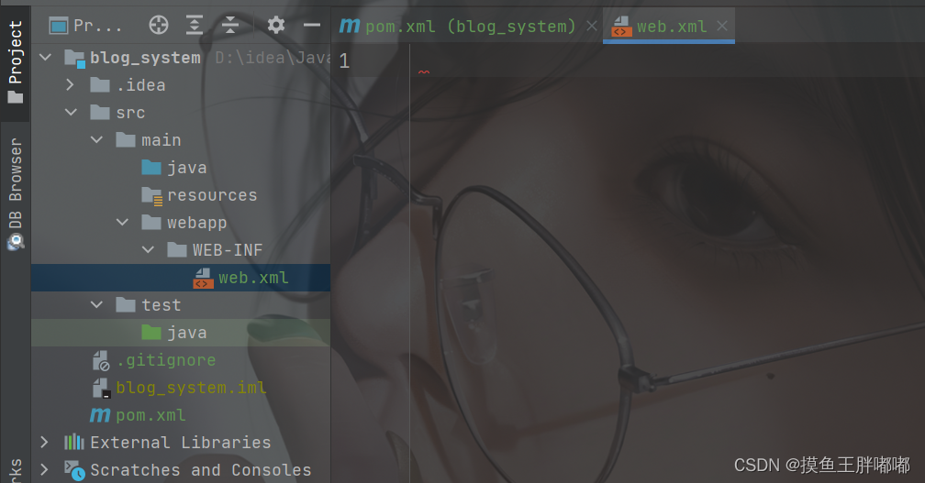Open the Project view dropdown labeled Pr...
Screen dimensions: 925x483
[86, 26]
